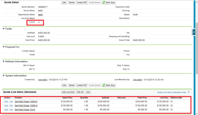Open the Quote Line Items help question-mark icon
Viewport: 198px width, 115px height.
188,92
